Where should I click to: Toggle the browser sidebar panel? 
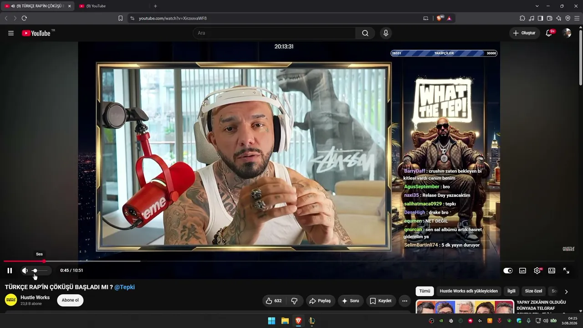[540, 18]
